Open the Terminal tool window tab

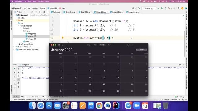[47, 97]
